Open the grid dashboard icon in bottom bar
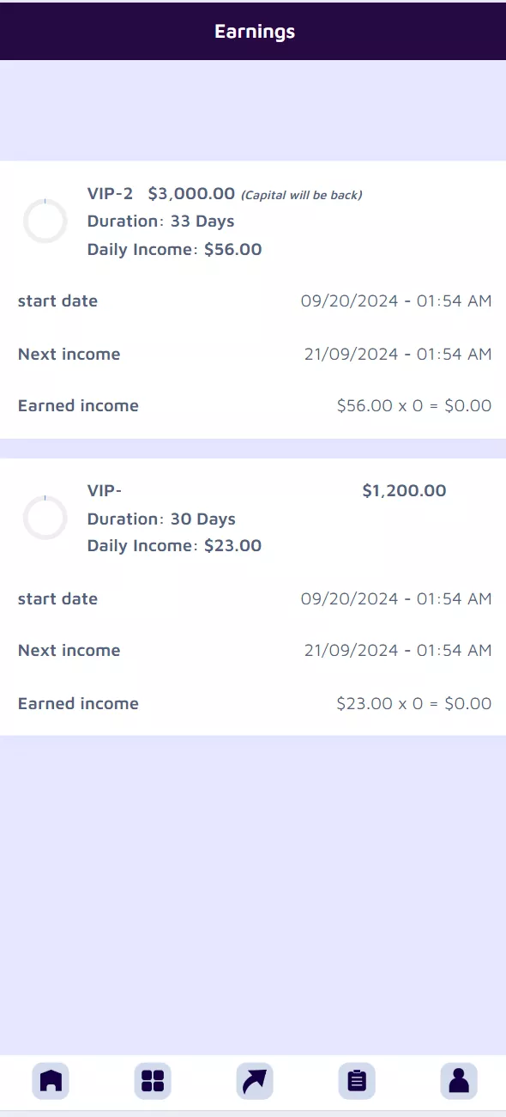This screenshot has width=506, height=1117. coord(153,1080)
